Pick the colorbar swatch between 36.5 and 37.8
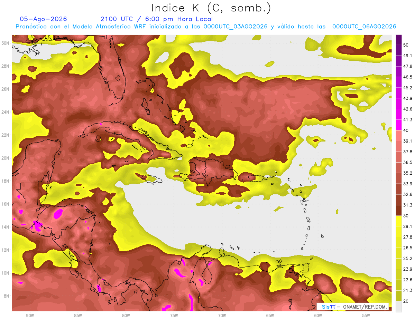The image size is (415, 320). point(399,157)
